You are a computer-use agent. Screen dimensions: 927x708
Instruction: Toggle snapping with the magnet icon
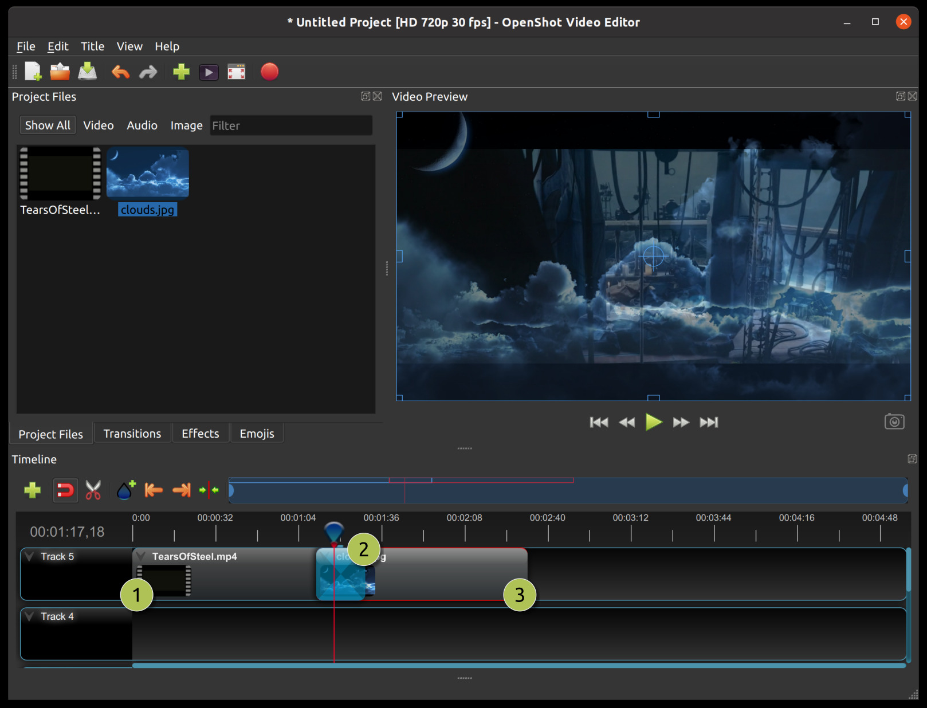65,490
